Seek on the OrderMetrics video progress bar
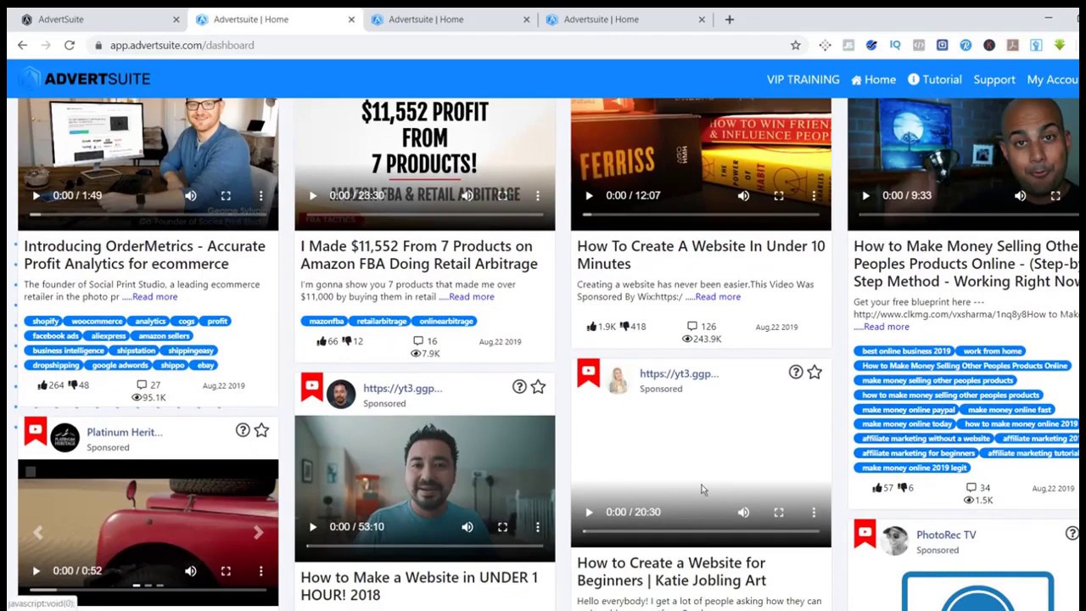 point(148,216)
